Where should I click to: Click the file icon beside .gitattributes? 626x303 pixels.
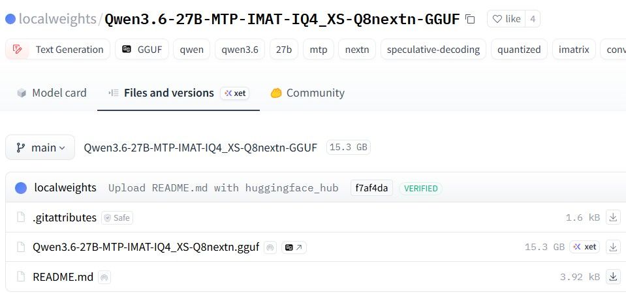[x=21, y=217]
